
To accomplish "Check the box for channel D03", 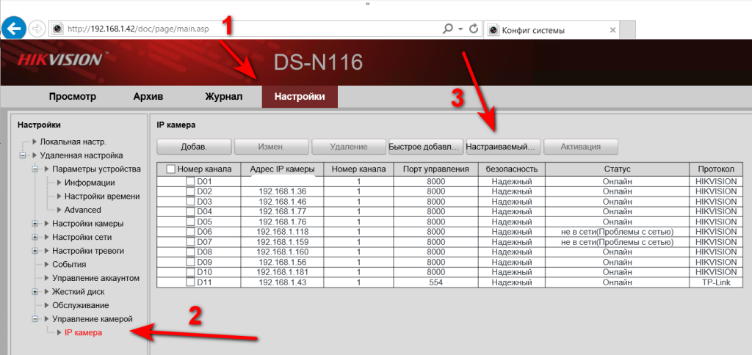I will (190, 202).
